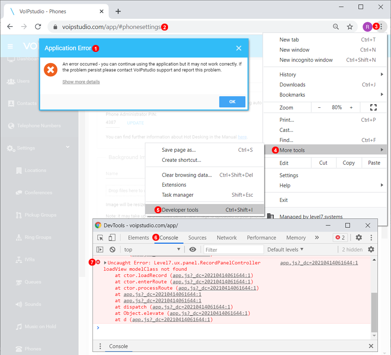Close the VoIPstudio - Phones tab
This screenshot has height=355, width=391.
[102, 11]
